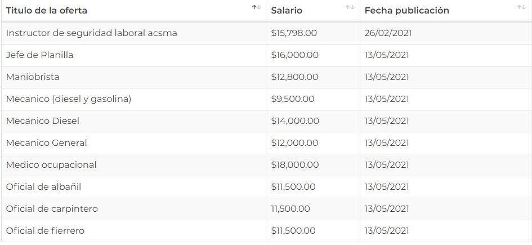This screenshot has height=245, width=532.
Task: Toggle Fecha publicación sort arrows
Action: coord(521,7)
